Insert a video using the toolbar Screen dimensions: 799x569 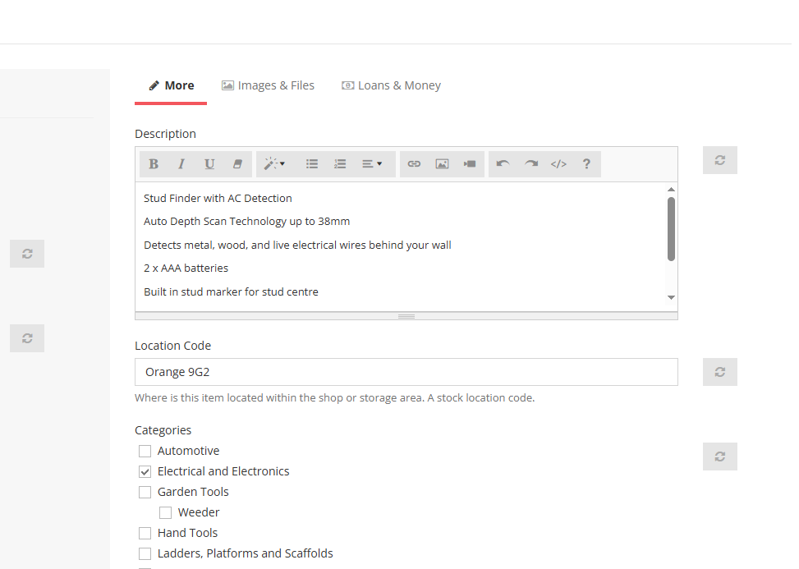click(x=470, y=164)
